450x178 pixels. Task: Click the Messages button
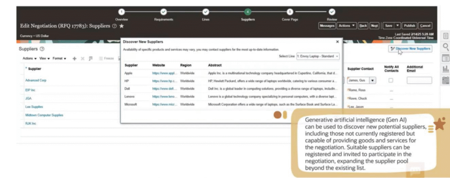[327, 26]
